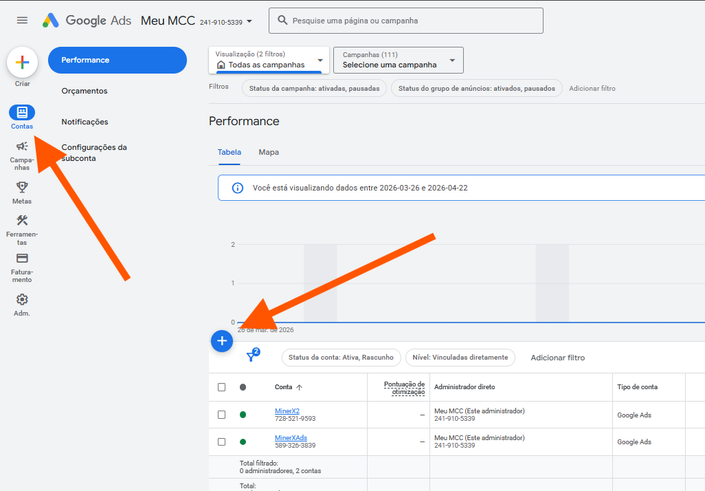This screenshot has width=705, height=491.
Task: Click the Status do grupo de anúncios chip
Action: (x=477, y=88)
